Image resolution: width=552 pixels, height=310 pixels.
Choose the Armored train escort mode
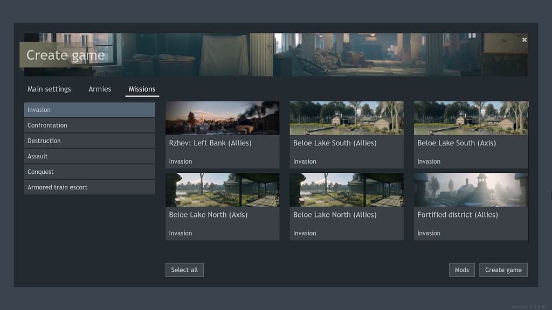coord(89,187)
